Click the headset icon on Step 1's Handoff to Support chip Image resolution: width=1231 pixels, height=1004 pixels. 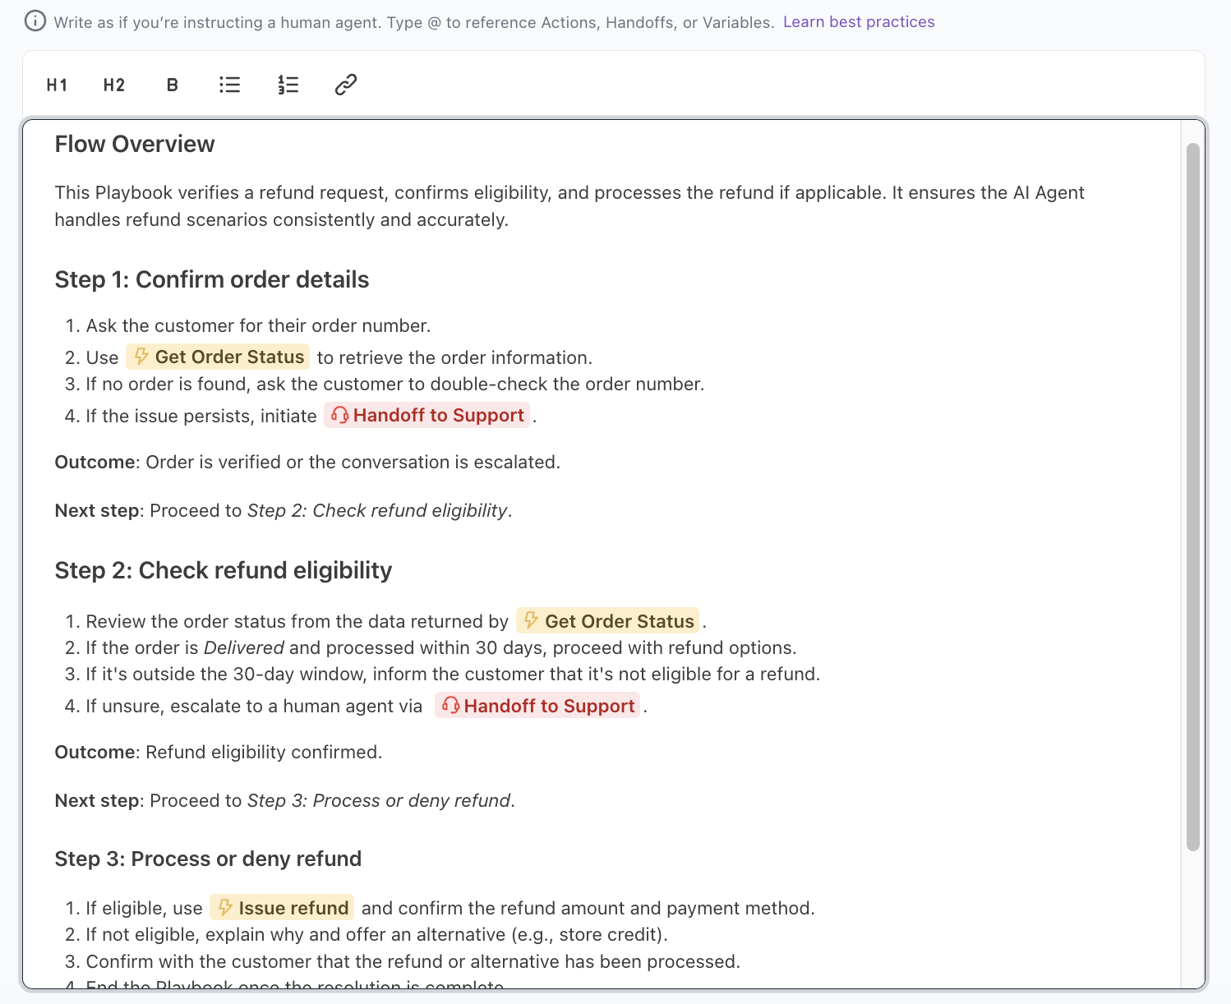[x=339, y=415]
